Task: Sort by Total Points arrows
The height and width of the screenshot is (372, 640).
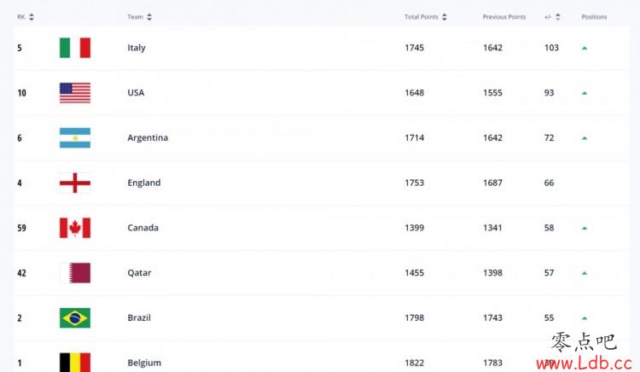Action: point(445,17)
